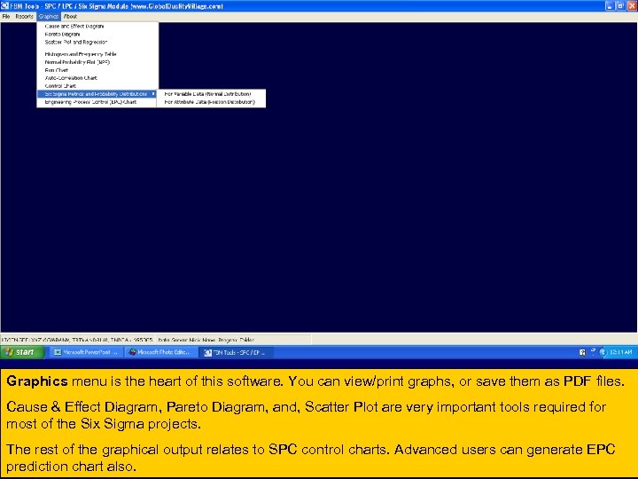Choose Cause and Effect Diagram
Image resolution: width=638 pixels, height=479 pixels.
pos(97,26)
